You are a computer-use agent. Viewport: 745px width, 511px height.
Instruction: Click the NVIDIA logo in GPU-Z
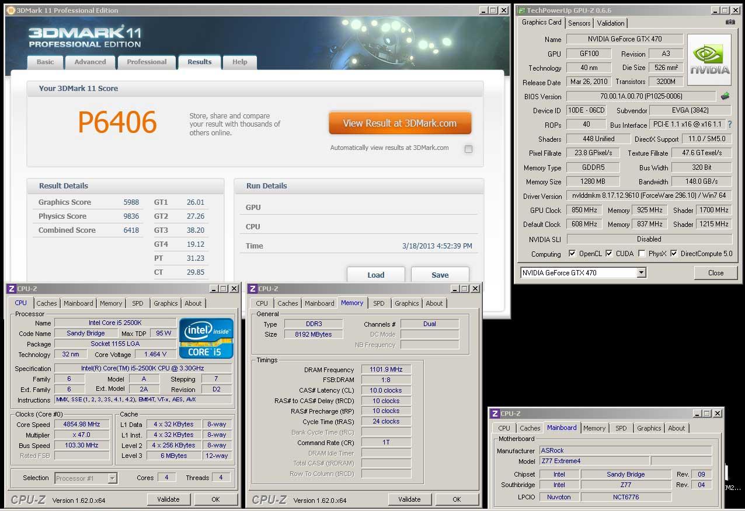point(709,60)
